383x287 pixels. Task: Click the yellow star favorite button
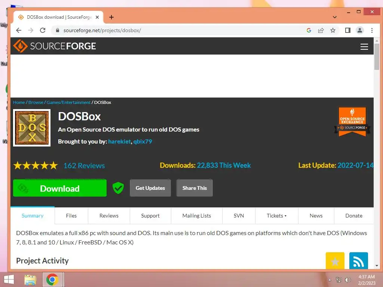click(x=335, y=260)
